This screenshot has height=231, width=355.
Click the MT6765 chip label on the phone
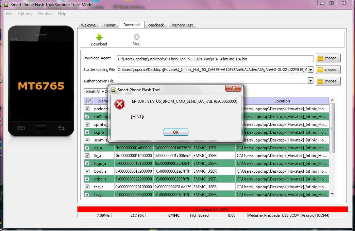coord(41,86)
